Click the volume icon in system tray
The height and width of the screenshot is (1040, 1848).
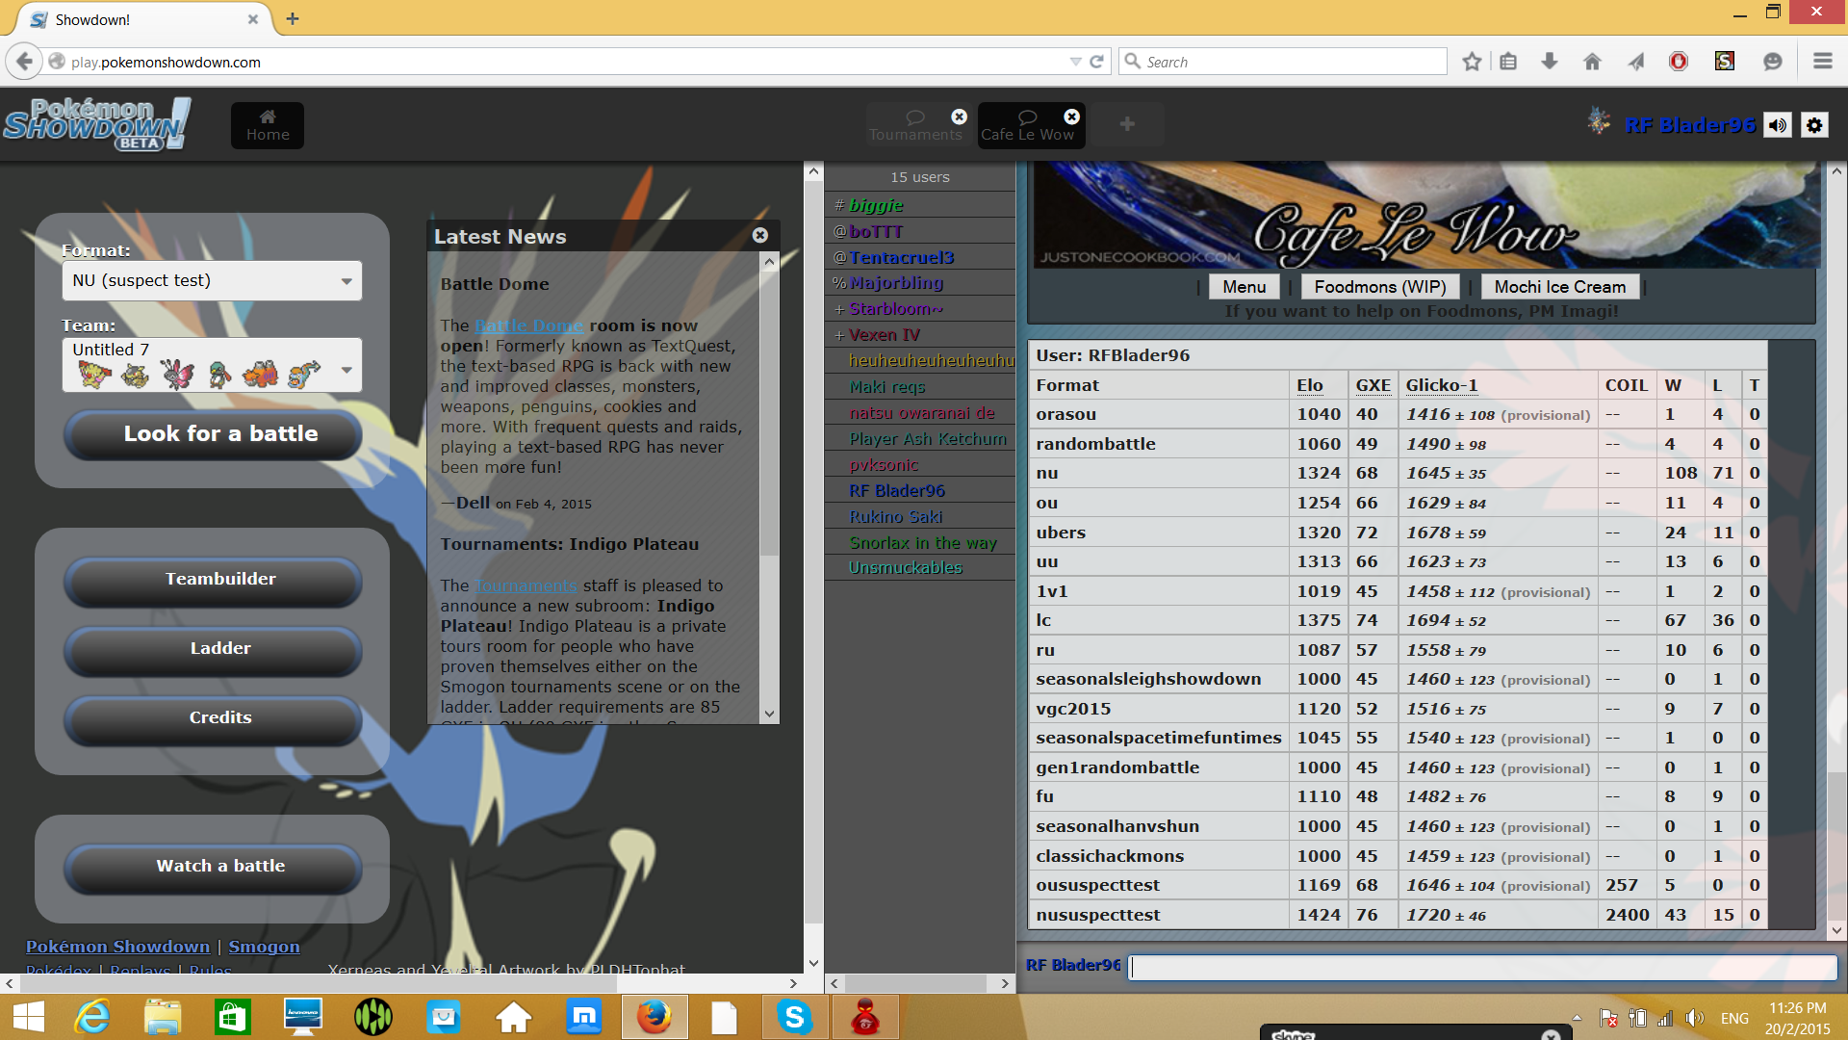(x=1695, y=1018)
